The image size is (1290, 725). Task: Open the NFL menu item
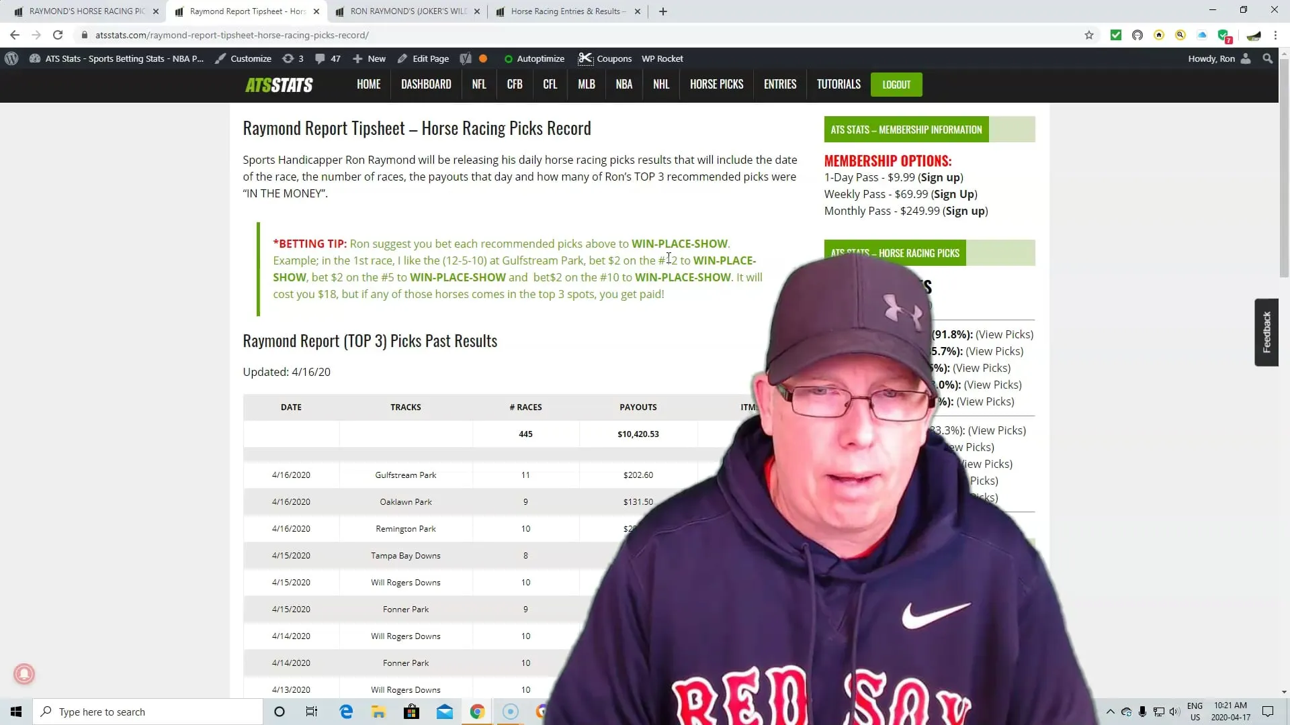(479, 85)
